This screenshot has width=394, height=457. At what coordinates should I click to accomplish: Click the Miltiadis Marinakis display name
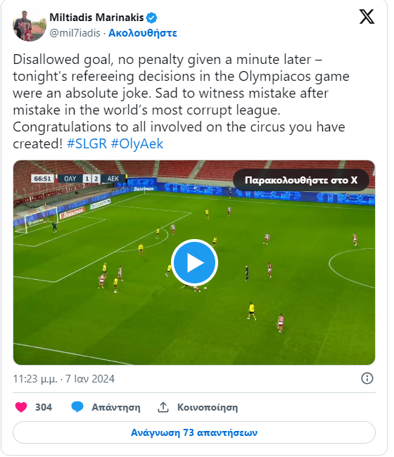(96, 18)
